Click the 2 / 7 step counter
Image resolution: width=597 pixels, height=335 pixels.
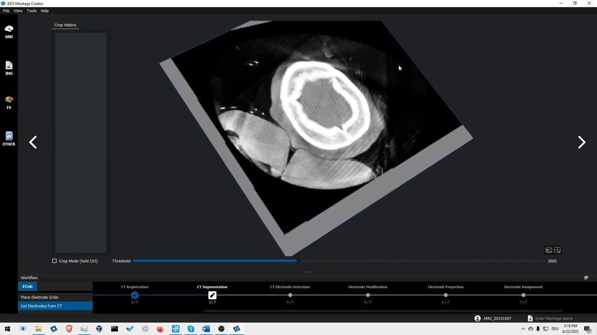point(135,302)
